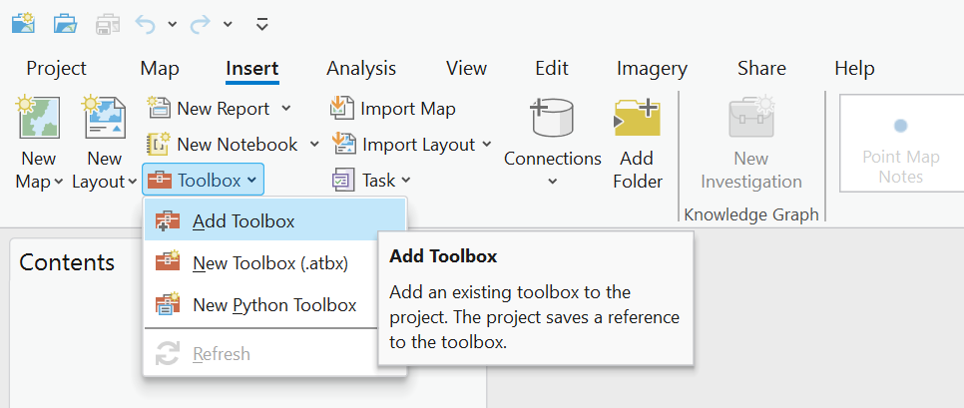Click the New Notebook icon
Viewport: 964px width, 408px height.
[x=159, y=145]
